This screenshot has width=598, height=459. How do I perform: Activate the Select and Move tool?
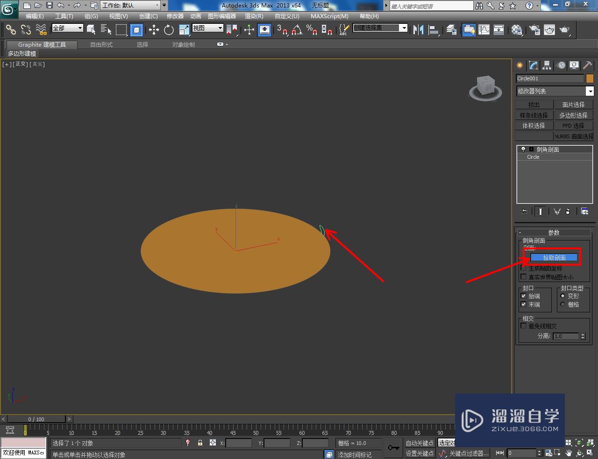pyautogui.click(x=154, y=30)
